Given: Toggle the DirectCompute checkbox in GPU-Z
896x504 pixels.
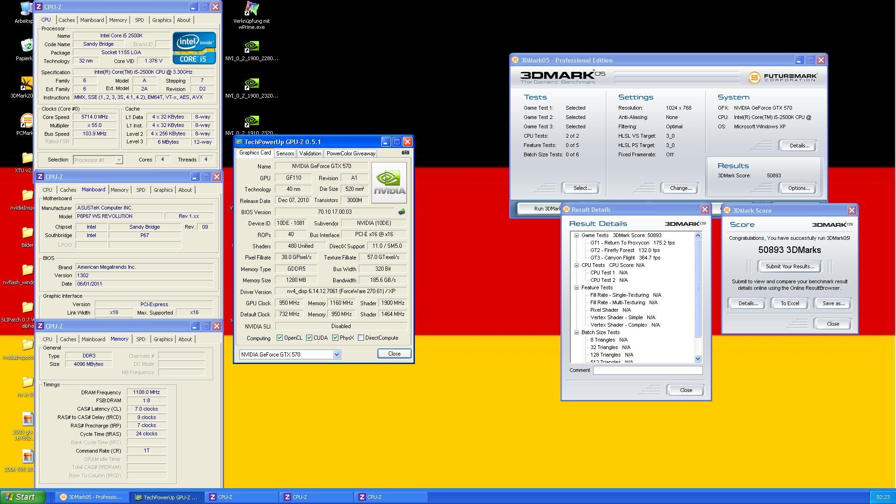Looking at the screenshot, I should pos(361,338).
